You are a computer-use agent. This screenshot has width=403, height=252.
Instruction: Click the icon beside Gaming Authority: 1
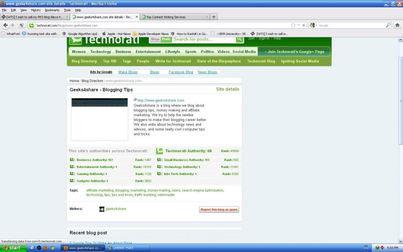[x=72, y=174]
